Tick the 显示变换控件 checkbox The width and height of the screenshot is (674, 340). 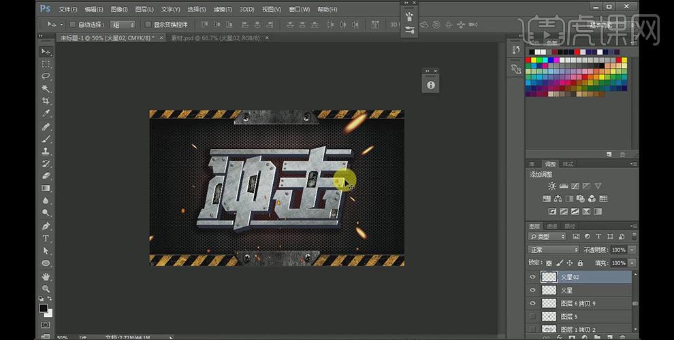148,24
